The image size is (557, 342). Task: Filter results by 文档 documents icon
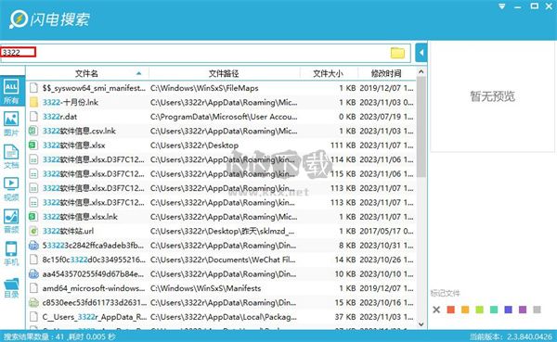pos(11,156)
